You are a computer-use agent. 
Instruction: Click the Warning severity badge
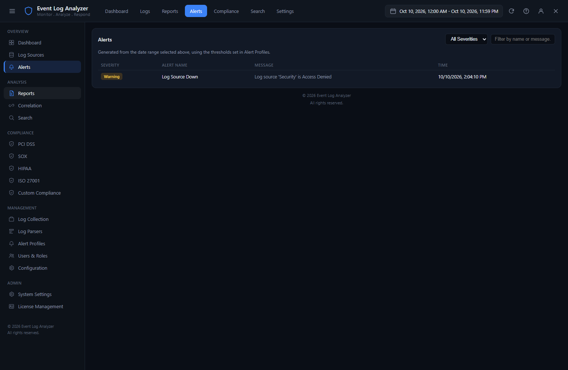tap(112, 77)
